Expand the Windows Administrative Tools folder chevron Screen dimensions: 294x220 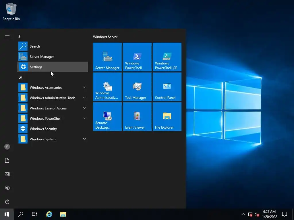pos(84,98)
